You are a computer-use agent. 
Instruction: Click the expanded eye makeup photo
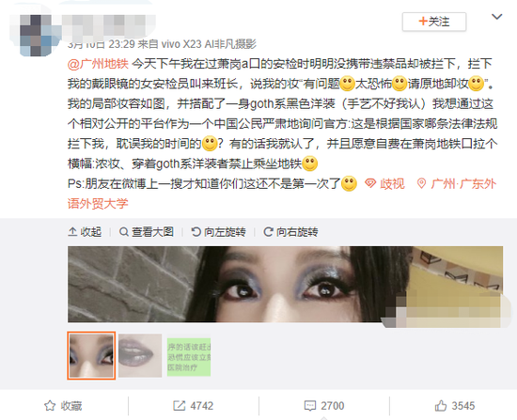click(x=285, y=284)
